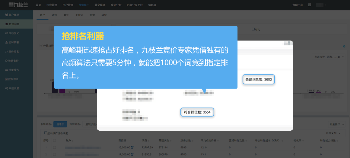This screenshot has height=158, width=350.
Task: Click the 九枝兰 logo
Action: (x=18, y=5)
